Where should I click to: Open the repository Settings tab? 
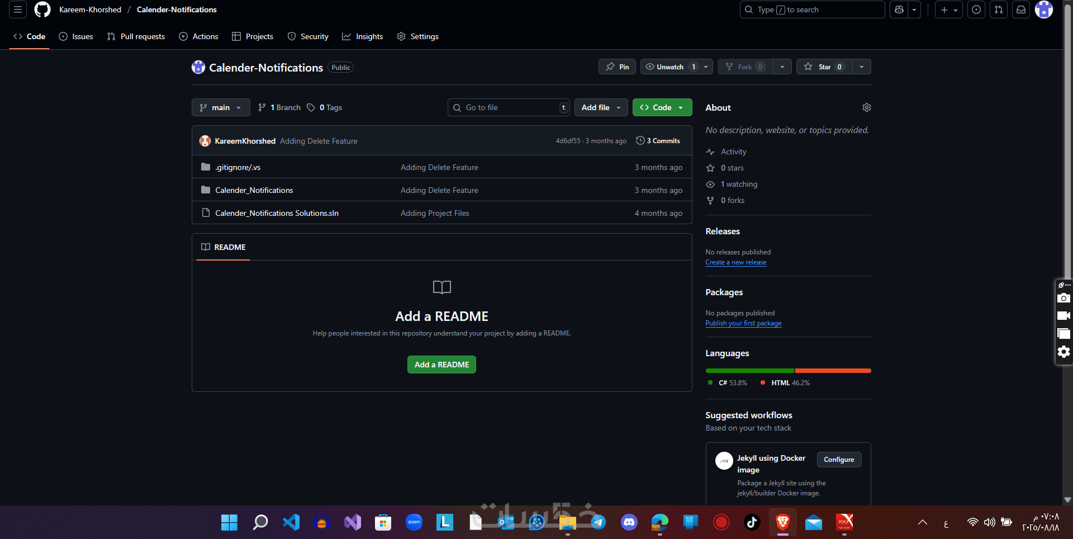click(x=418, y=36)
